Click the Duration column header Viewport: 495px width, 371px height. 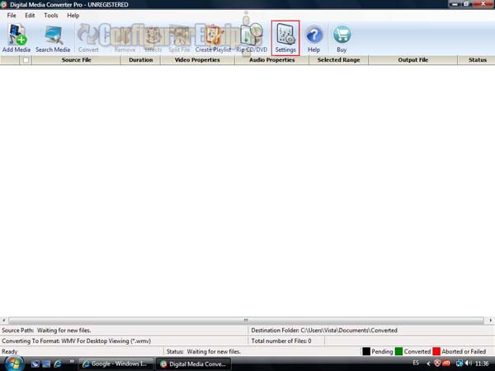141,60
